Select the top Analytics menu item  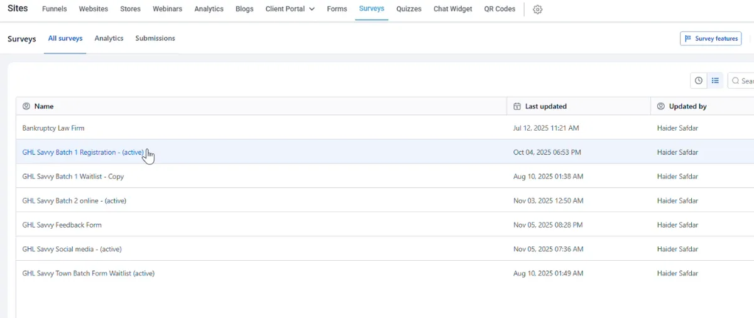coord(209,9)
